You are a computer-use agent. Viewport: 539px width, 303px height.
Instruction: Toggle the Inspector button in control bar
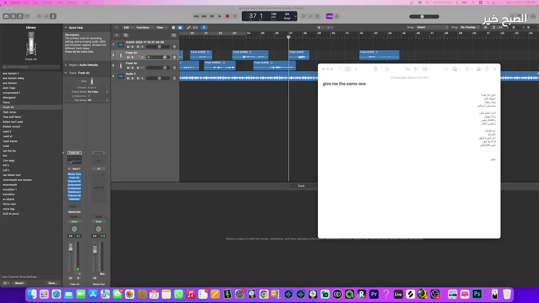point(13,16)
